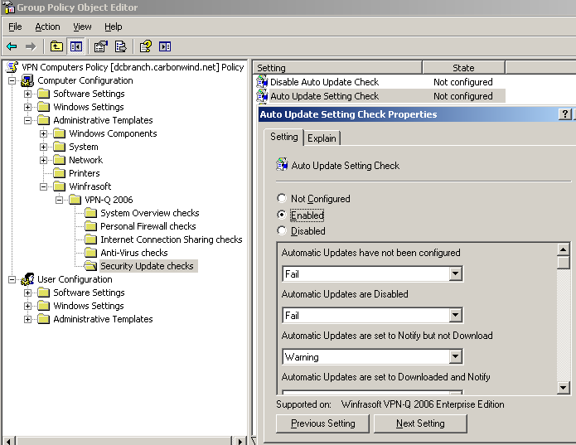The width and height of the screenshot is (576, 445).
Task: Expand the Windows Components node
Action: 43,133
